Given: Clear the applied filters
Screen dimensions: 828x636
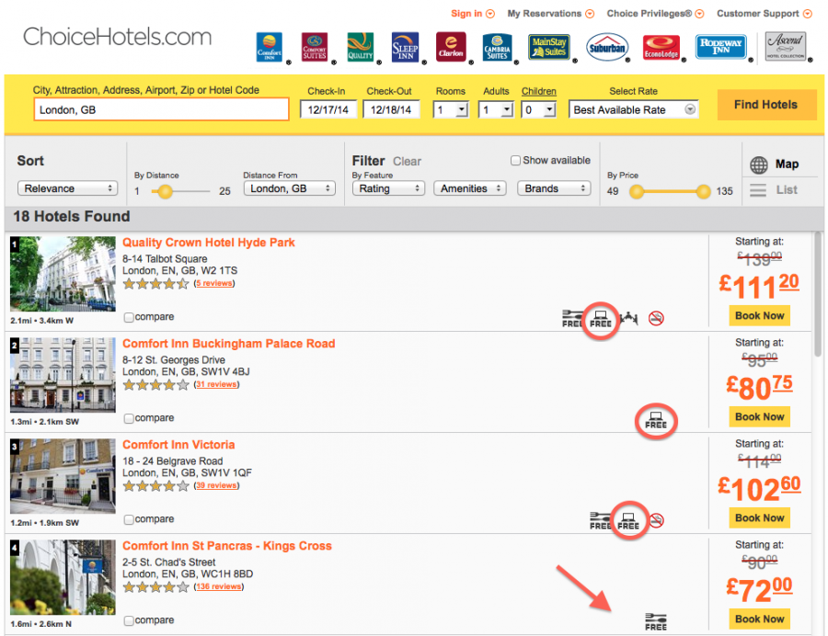Looking at the screenshot, I should tap(407, 162).
